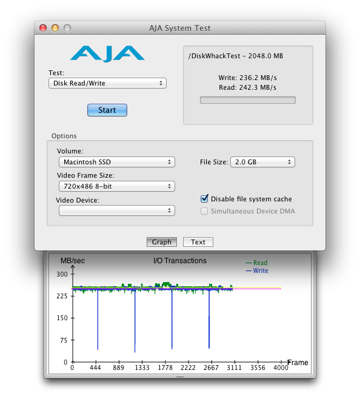Click the 1778 frame axis tick
360x393 pixels.
click(165, 368)
